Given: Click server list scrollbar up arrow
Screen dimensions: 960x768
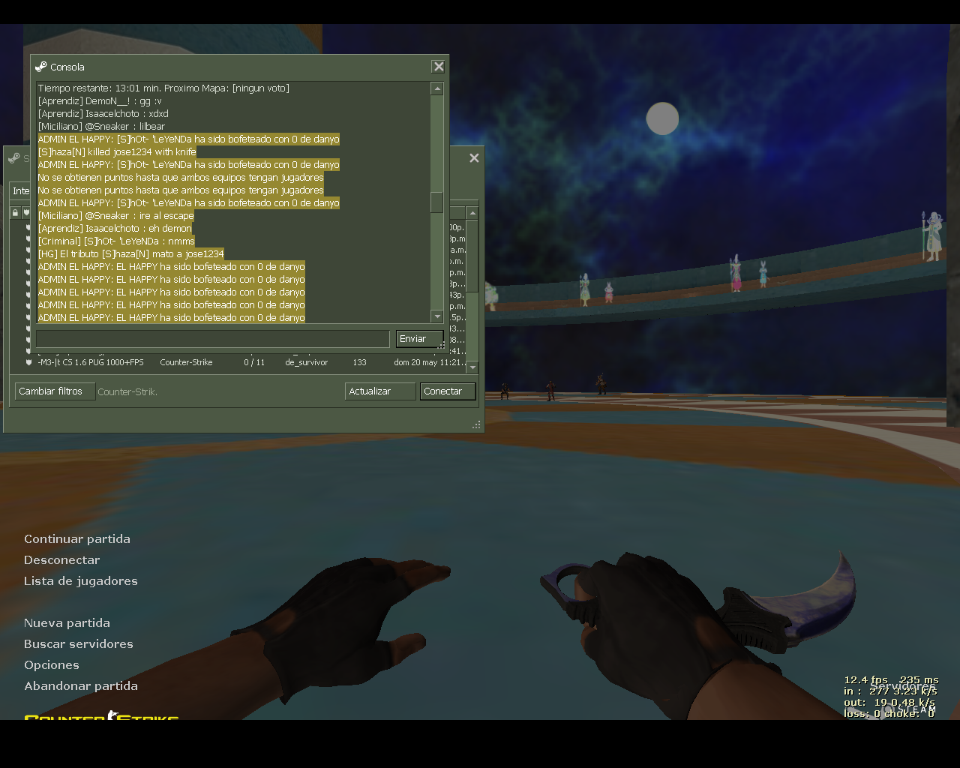Looking at the screenshot, I should (x=472, y=213).
